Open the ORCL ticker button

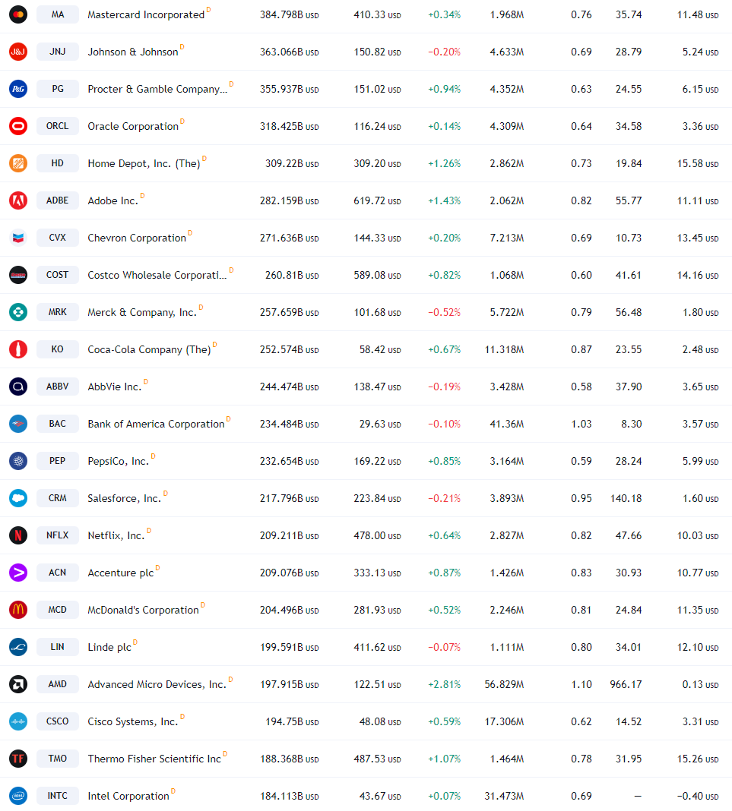pos(58,126)
